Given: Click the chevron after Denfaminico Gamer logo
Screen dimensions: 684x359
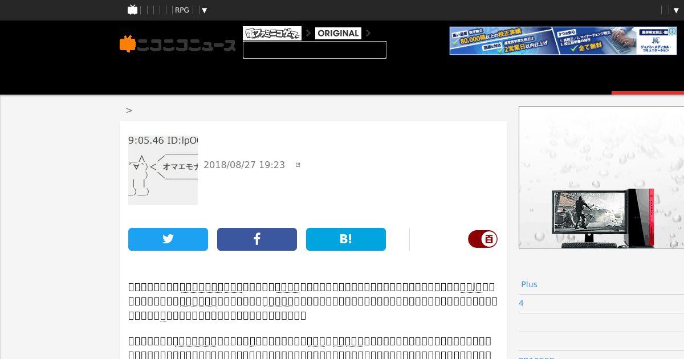Looking at the screenshot, I should click(308, 33).
